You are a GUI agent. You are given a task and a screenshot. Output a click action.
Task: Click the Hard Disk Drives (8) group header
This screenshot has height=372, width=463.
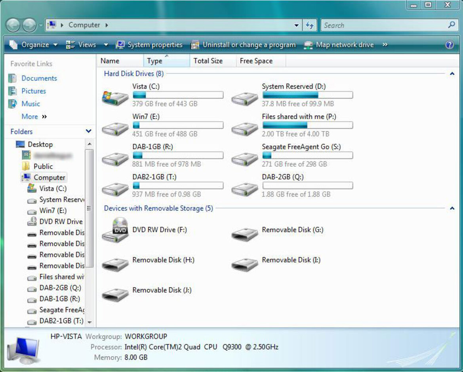pyautogui.click(x=134, y=74)
